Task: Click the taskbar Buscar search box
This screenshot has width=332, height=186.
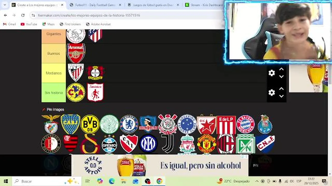Action: (x=47, y=181)
